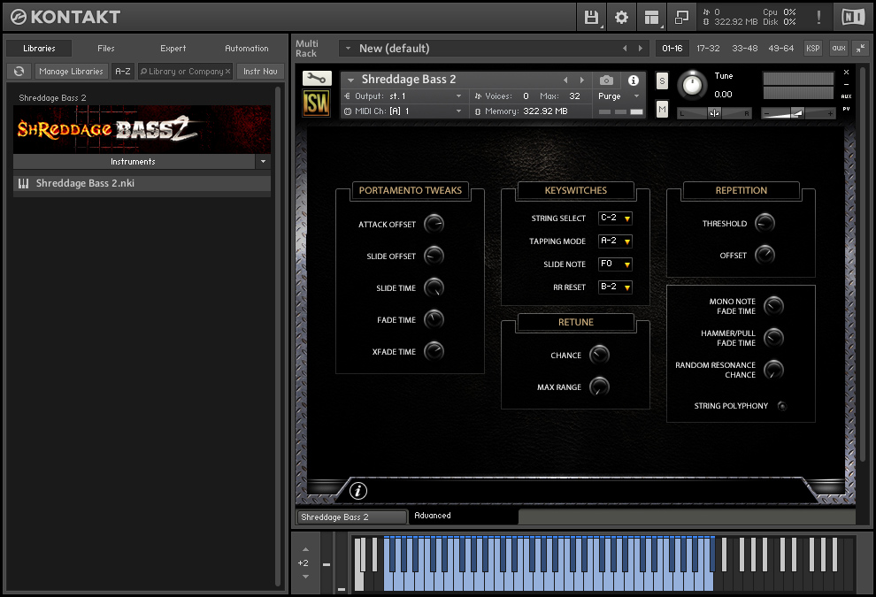This screenshot has width=876, height=597.
Task: Click the workspace layout icon in header
Action: [652, 17]
